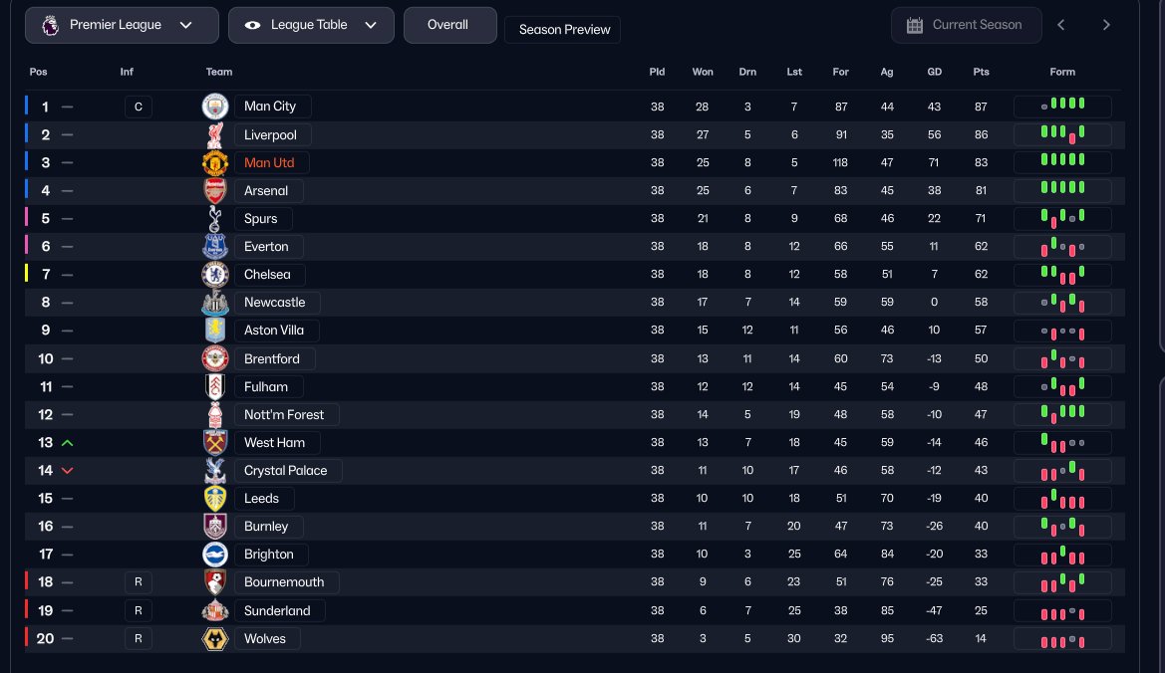Click the Man City club crest
This screenshot has width=1165, height=673.
tap(215, 107)
